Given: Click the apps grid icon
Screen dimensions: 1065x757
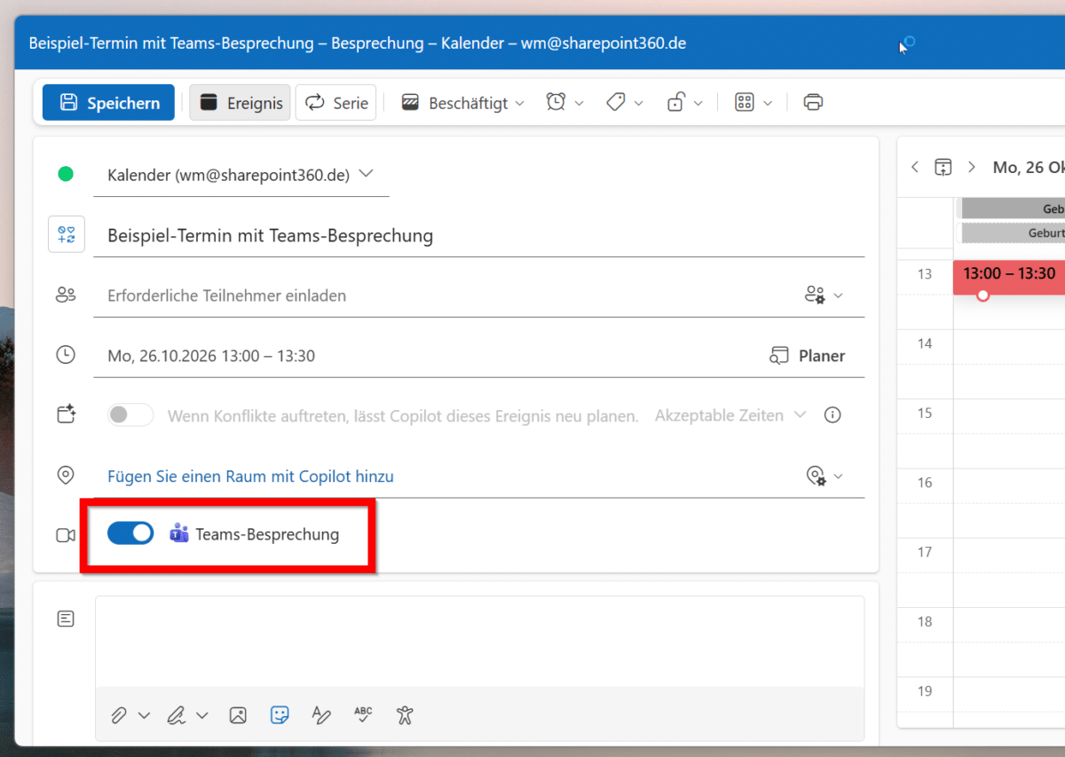Looking at the screenshot, I should [x=745, y=103].
